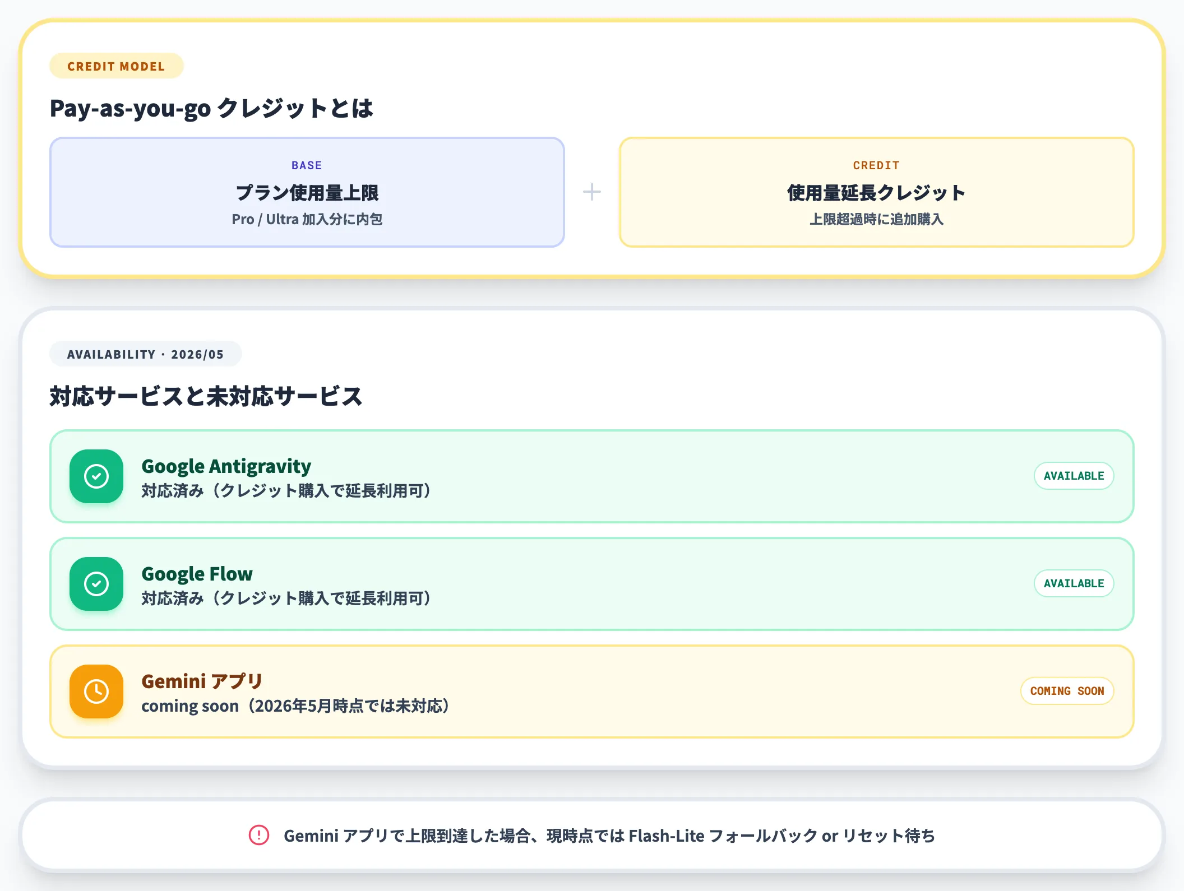Click the coming soon（2026年5月時点では未対応）text
The height and width of the screenshot is (891, 1184).
coord(296,706)
